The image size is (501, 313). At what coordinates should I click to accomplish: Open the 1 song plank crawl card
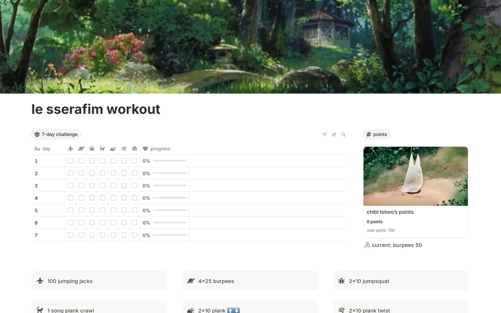click(x=99, y=307)
